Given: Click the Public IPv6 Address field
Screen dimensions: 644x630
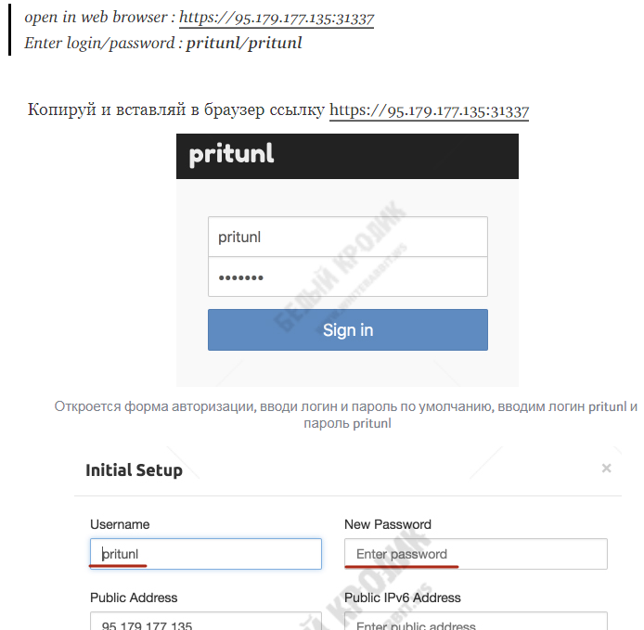Looking at the screenshot, I should pyautogui.click(x=476, y=621).
